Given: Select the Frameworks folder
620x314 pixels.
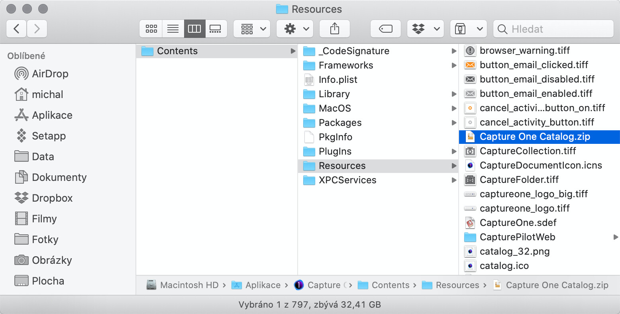Looking at the screenshot, I should tap(378, 65).
